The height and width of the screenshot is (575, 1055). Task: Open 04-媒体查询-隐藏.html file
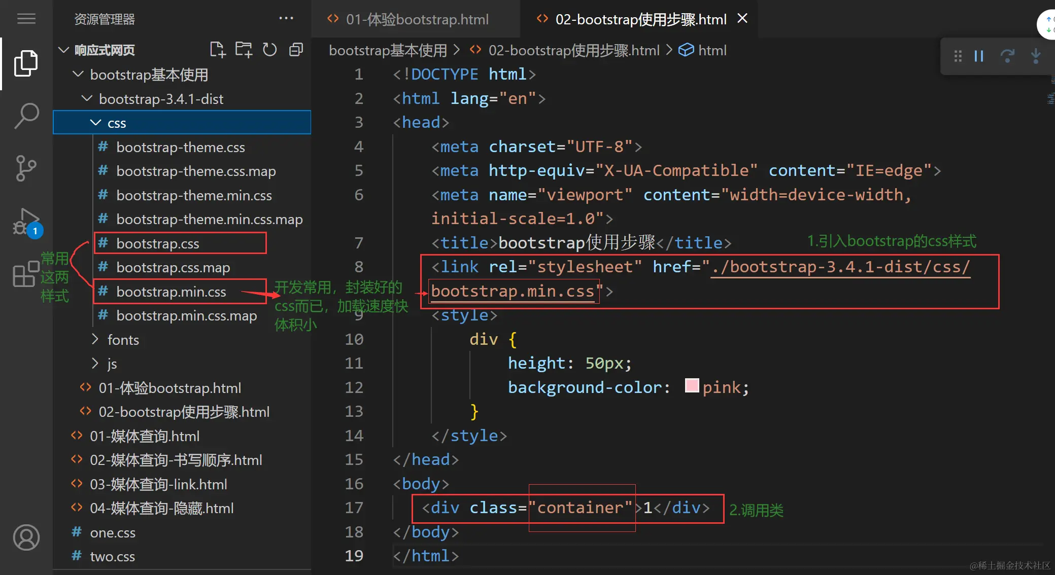pos(182,508)
